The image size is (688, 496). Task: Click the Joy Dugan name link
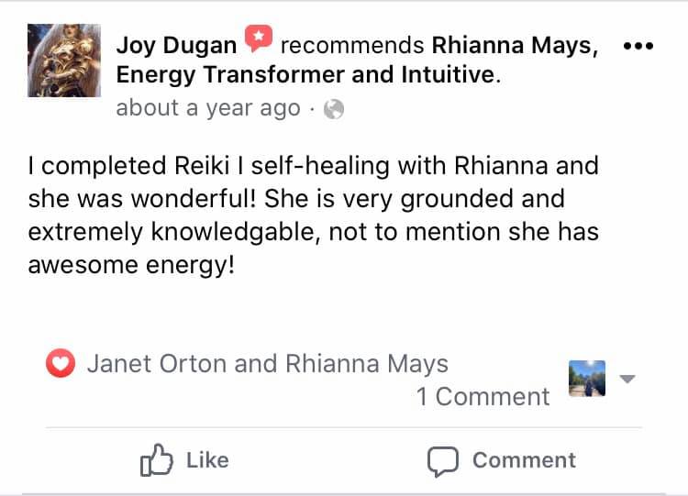pyautogui.click(x=176, y=45)
